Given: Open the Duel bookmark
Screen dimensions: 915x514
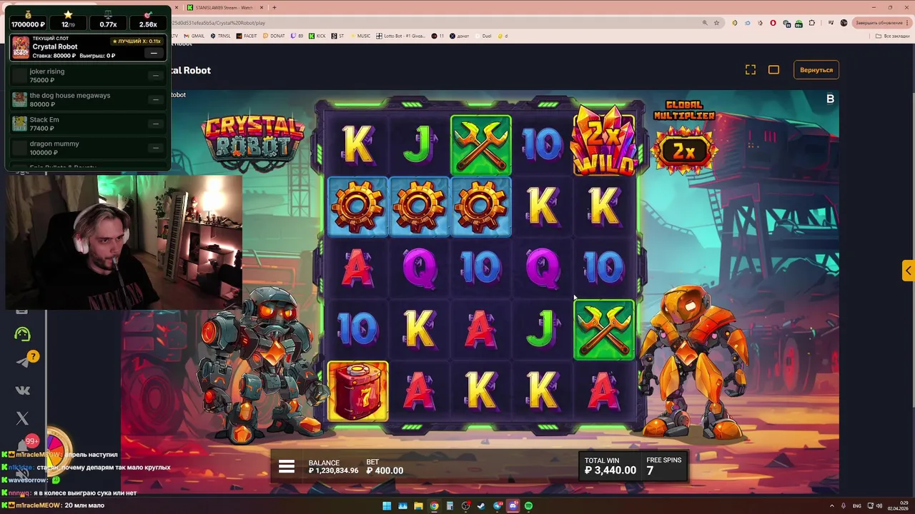Looking at the screenshot, I should click(x=483, y=36).
